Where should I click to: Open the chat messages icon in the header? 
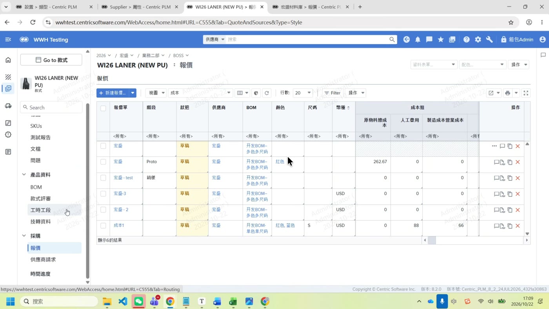[429, 40]
